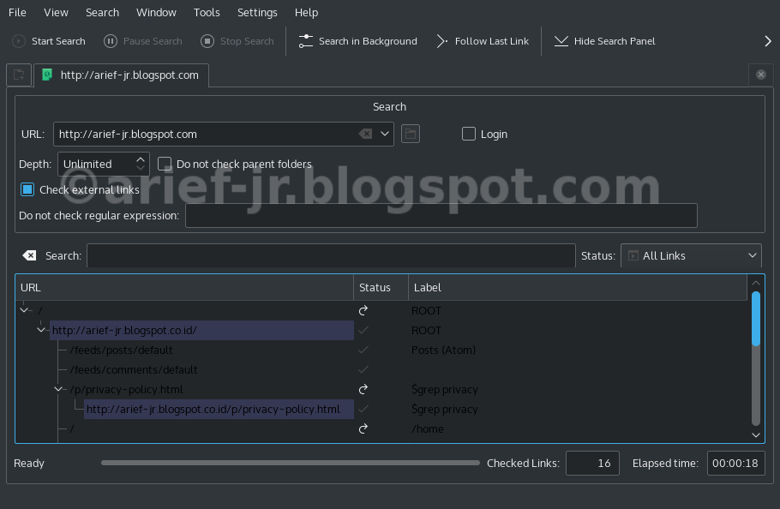This screenshot has width=780, height=509.
Task: Sort by the Label column header
Action: [x=577, y=287]
